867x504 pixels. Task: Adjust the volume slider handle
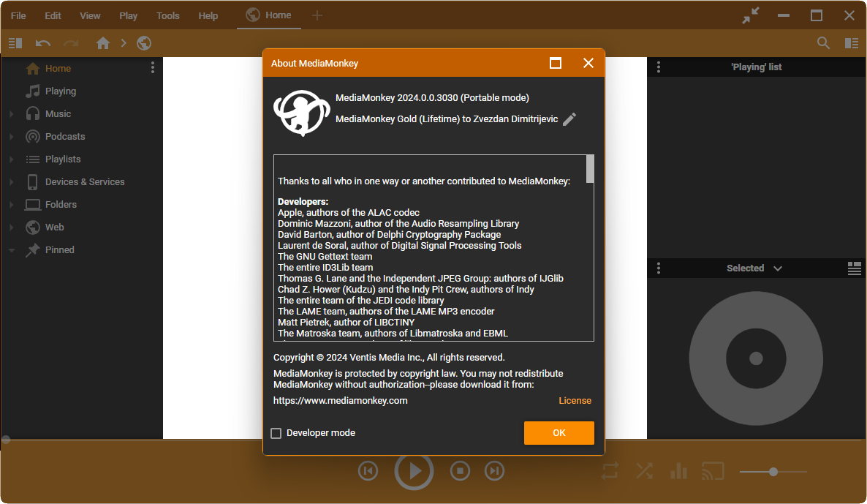click(773, 472)
